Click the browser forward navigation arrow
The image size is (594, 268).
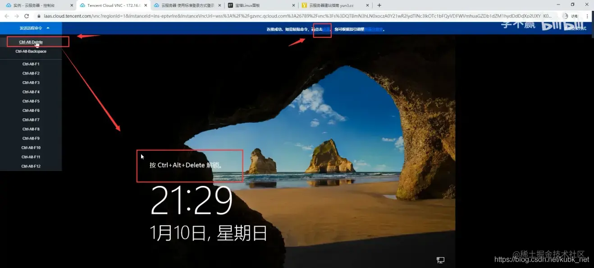18,15
